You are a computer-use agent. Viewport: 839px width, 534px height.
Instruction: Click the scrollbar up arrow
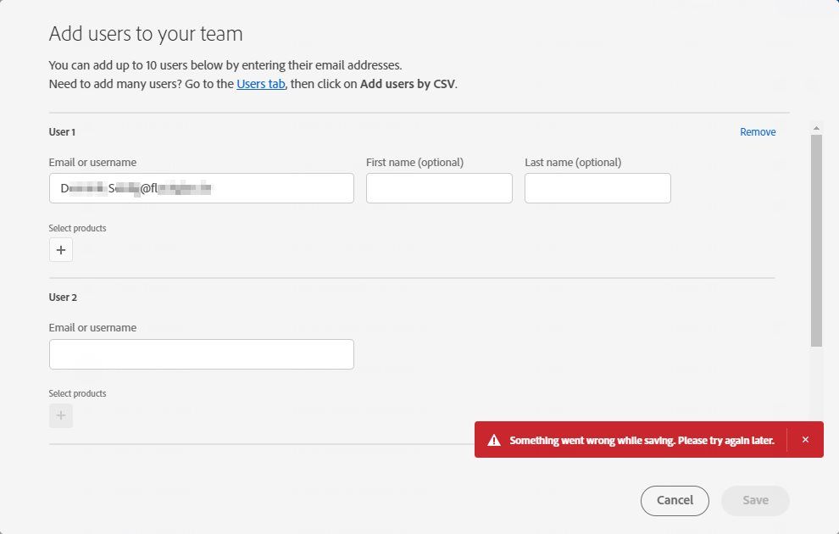pyautogui.click(x=816, y=128)
